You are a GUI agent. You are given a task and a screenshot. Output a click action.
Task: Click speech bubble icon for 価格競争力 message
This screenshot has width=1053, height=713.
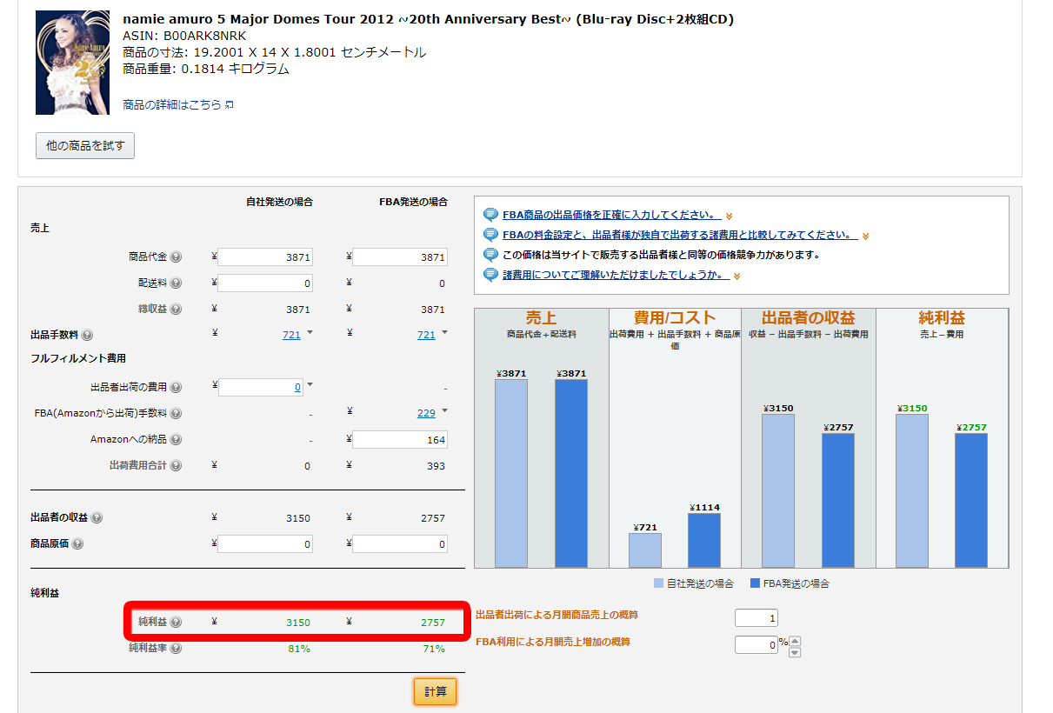[491, 255]
